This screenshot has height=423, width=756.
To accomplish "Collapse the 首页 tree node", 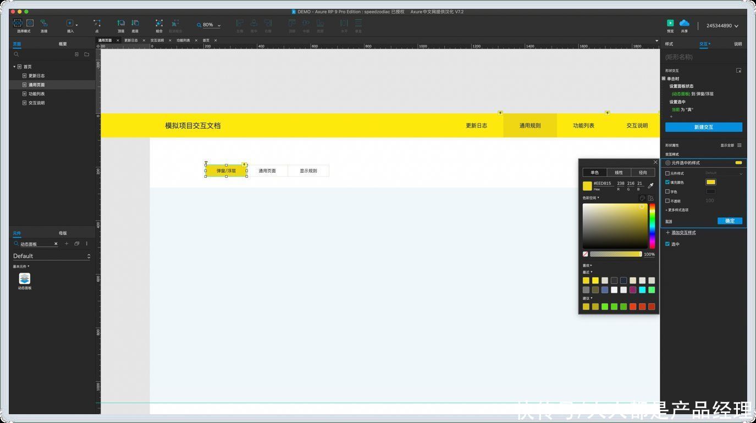I will 15,67.
